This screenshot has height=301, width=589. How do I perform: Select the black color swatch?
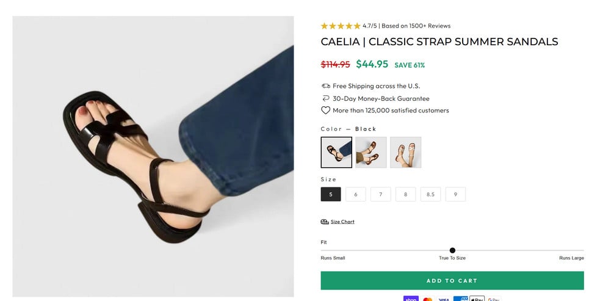pos(336,152)
